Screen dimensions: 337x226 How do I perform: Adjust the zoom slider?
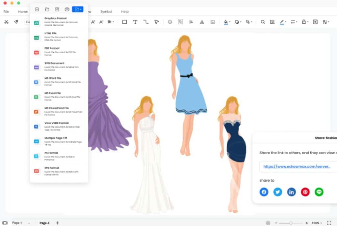tap(291, 223)
